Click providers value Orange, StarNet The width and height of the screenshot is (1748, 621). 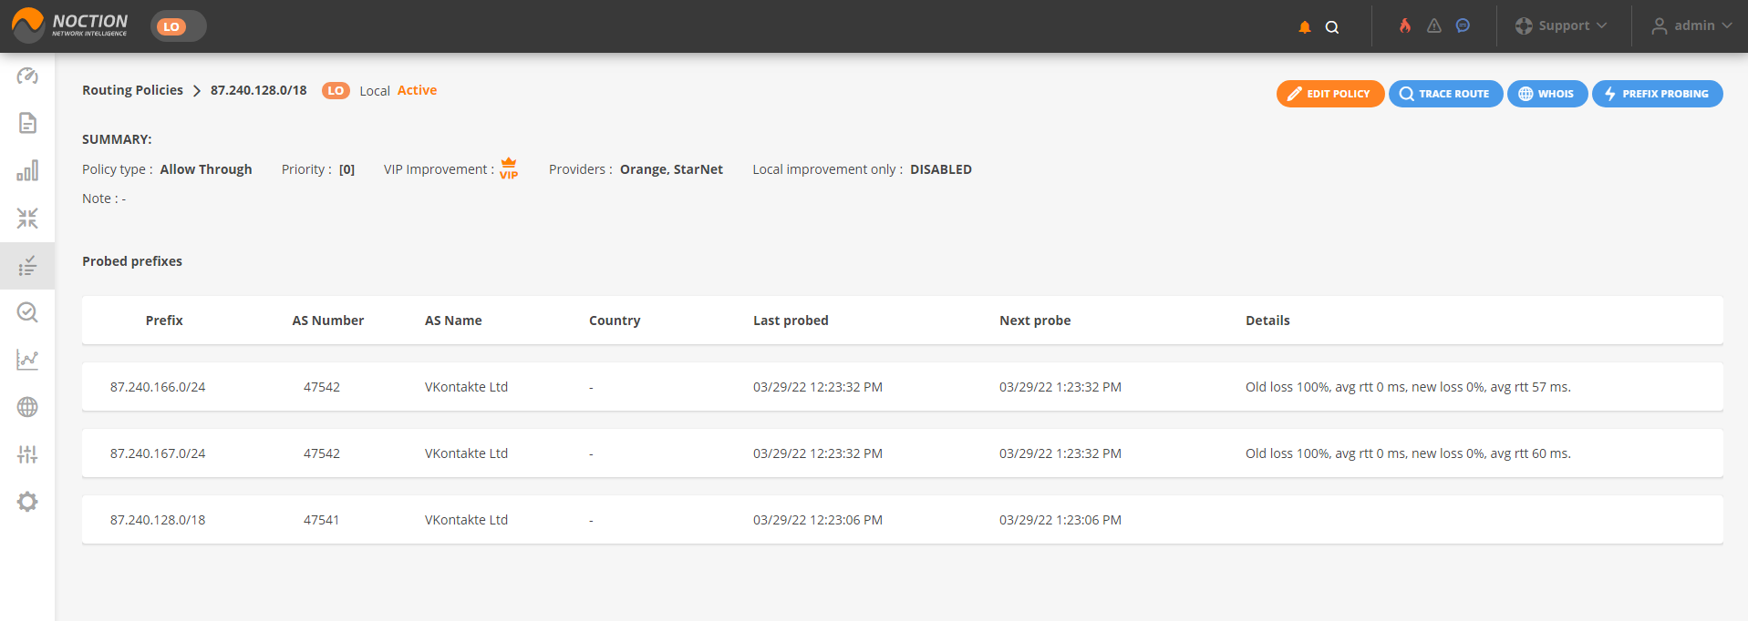point(671,169)
